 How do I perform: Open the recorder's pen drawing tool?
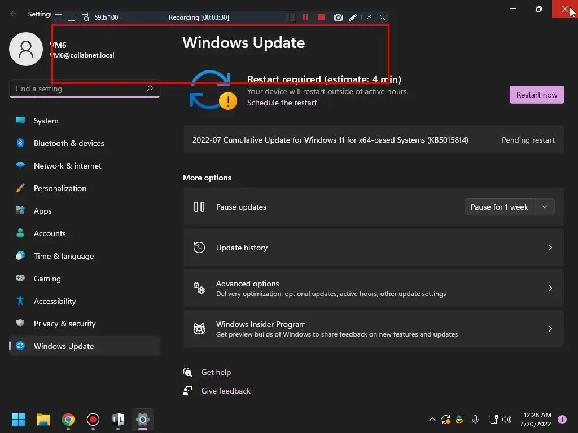pyautogui.click(x=353, y=17)
